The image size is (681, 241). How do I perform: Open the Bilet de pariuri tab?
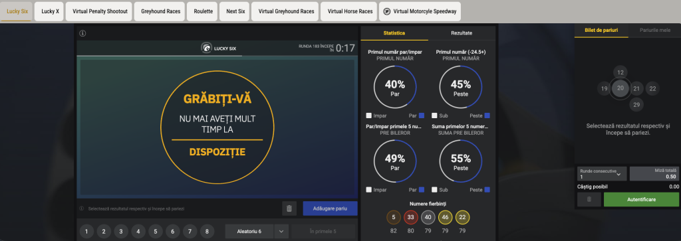(601, 31)
